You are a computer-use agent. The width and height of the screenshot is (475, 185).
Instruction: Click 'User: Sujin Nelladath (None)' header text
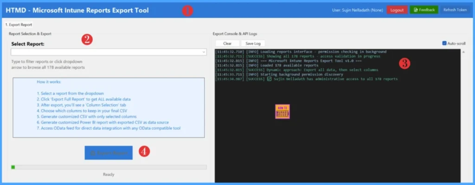click(x=358, y=10)
